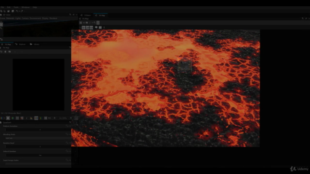Click the 1:1 zoom button in 2D view toolbar
This screenshot has width=310, height=174.
click(x=49, y=118)
